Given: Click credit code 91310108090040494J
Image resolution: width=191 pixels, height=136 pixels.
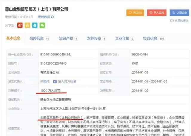Looking at the screenshot, I should [x=56, y=54].
